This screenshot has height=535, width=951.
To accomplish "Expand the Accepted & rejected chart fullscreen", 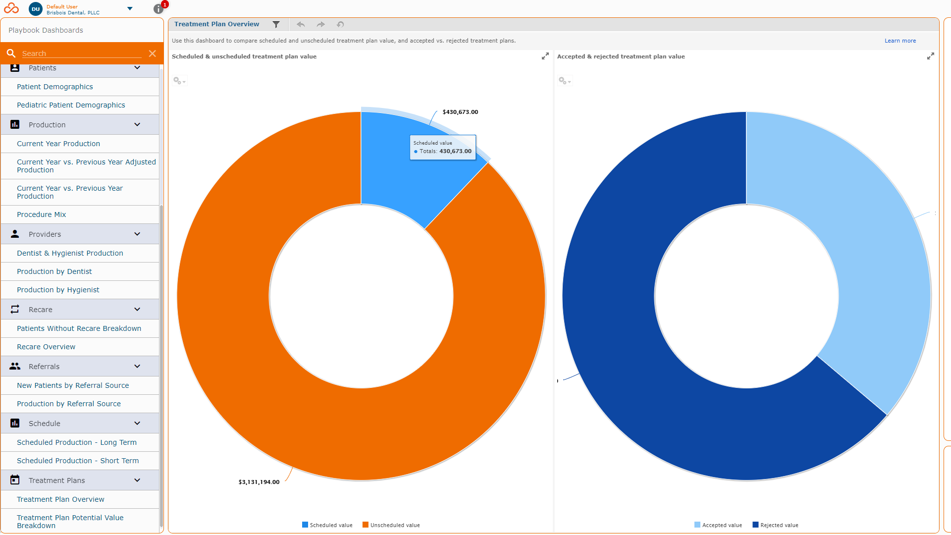I will pos(930,56).
